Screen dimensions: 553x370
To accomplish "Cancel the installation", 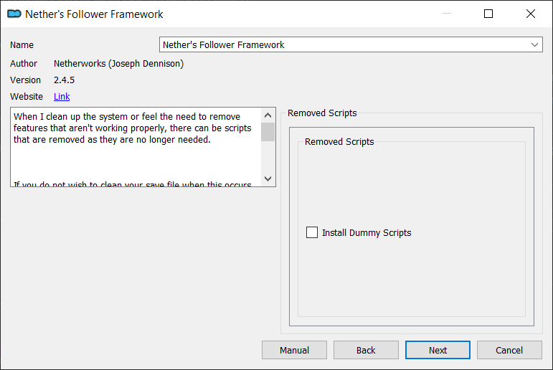I will 509,350.
